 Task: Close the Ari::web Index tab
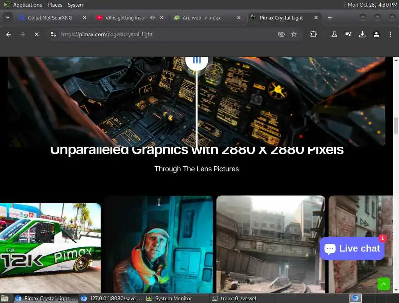239,18
